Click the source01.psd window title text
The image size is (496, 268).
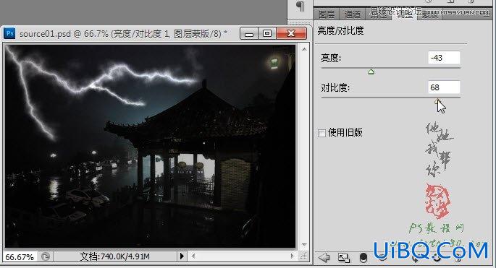(x=123, y=33)
